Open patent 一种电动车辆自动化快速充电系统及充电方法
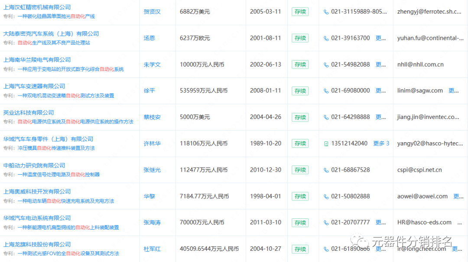The width and height of the screenshot is (468, 262). click(x=66, y=201)
